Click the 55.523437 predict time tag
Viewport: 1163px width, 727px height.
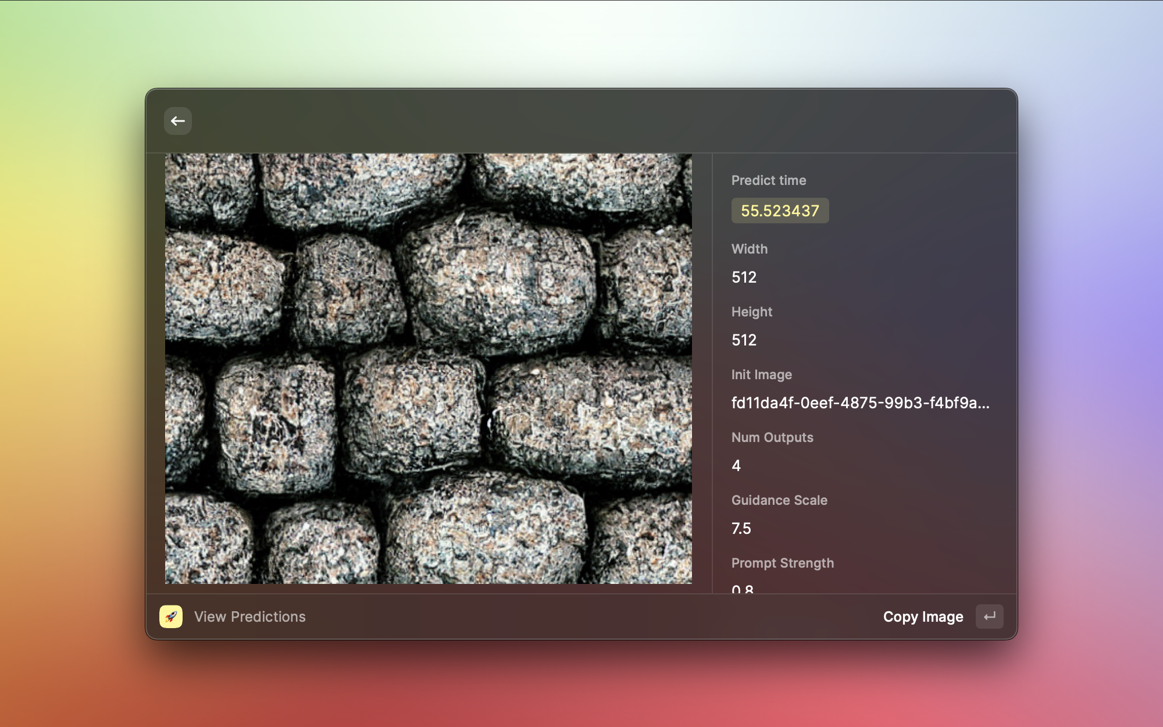click(780, 211)
